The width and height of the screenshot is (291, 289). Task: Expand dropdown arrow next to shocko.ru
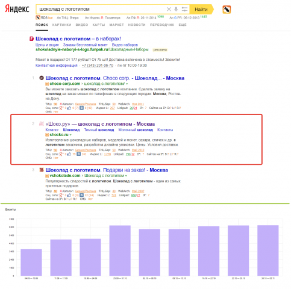click(x=70, y=135)
